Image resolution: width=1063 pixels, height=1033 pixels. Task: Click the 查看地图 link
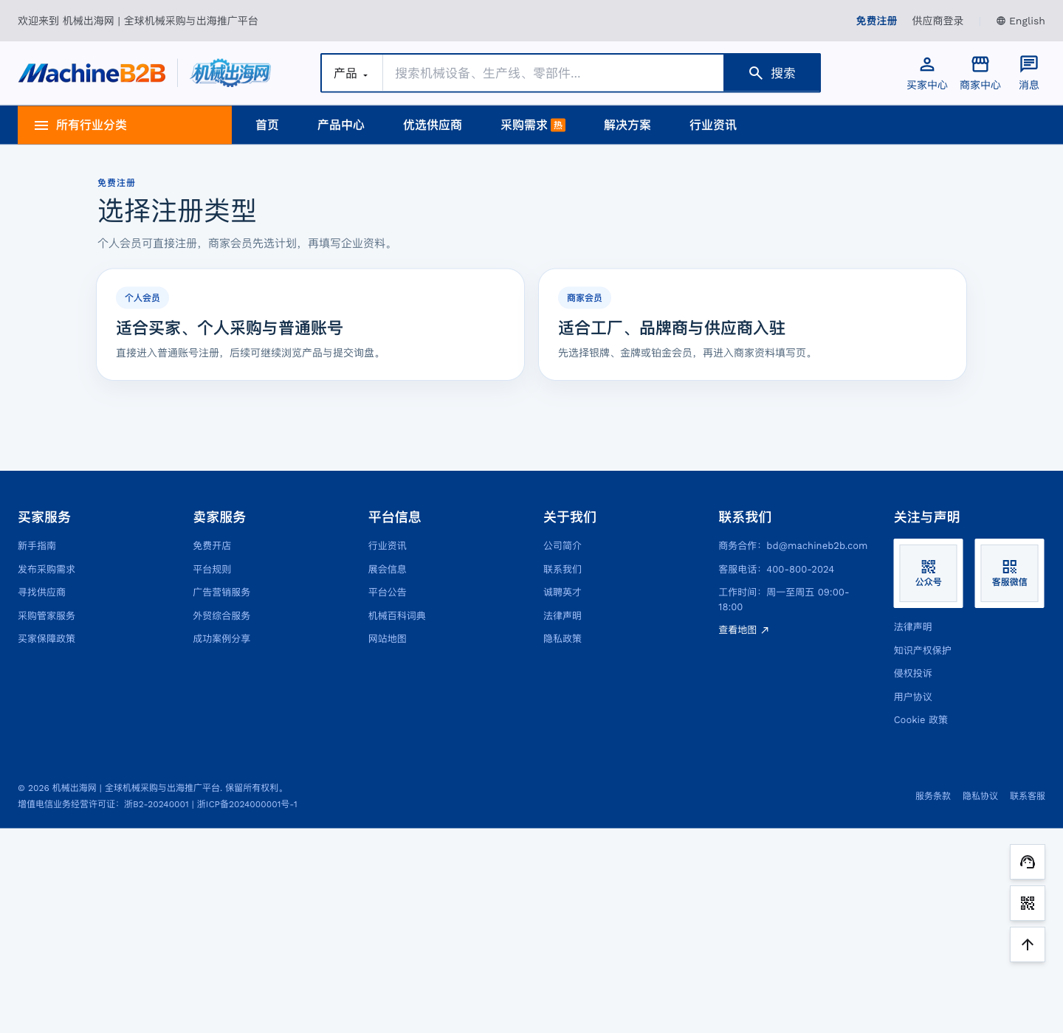743,630
